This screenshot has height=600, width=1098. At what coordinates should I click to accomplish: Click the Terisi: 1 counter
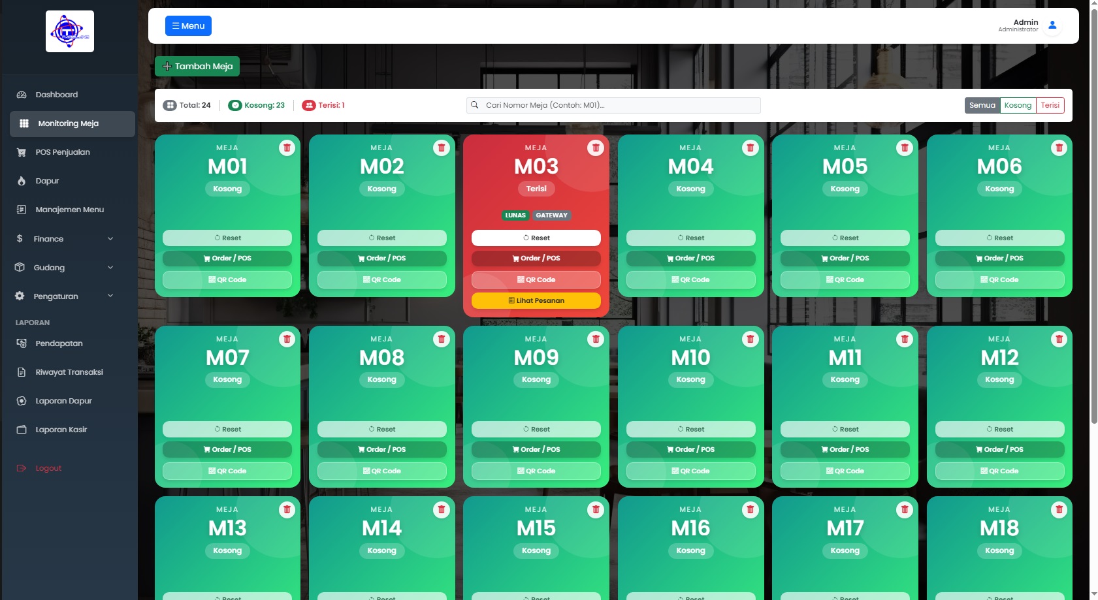click(323, 105)
